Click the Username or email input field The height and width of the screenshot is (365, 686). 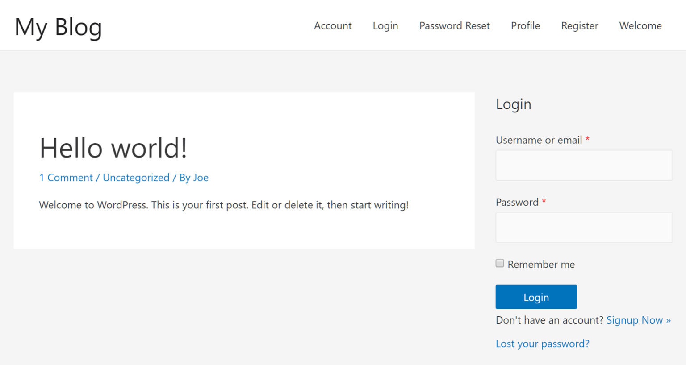click(x=583, y=165)
